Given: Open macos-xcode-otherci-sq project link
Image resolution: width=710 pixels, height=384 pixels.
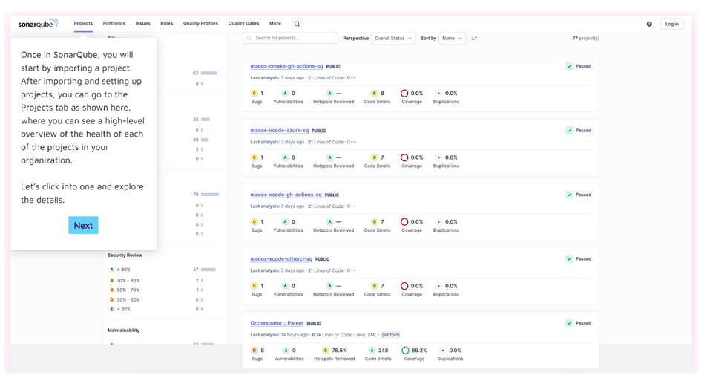Looking at the screenshot, I should point(281,259).
